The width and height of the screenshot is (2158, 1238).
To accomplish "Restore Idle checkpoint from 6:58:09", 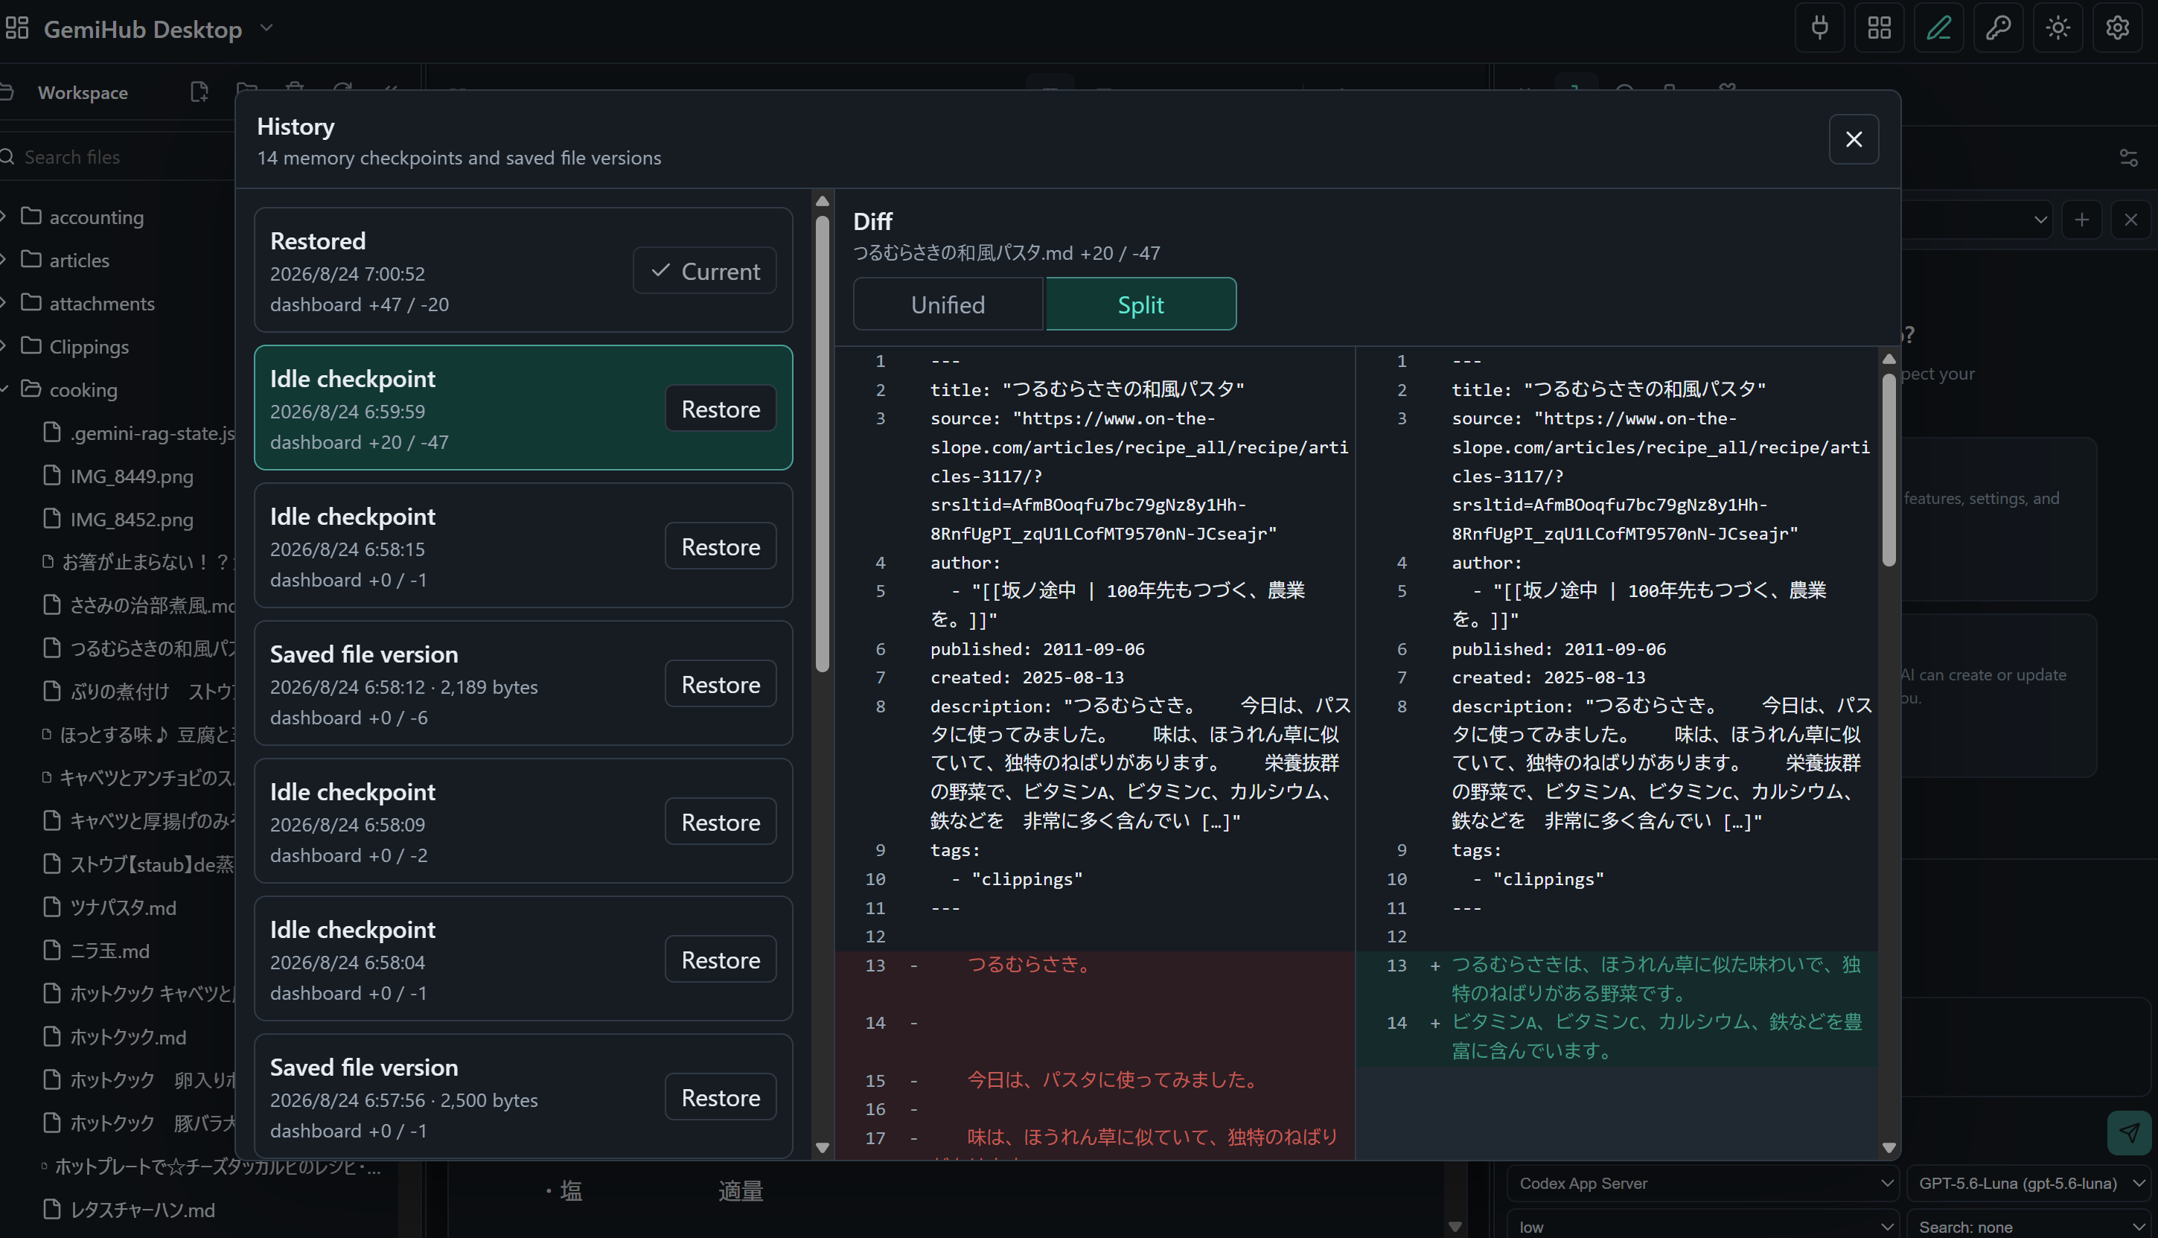I will pos(721,822).
